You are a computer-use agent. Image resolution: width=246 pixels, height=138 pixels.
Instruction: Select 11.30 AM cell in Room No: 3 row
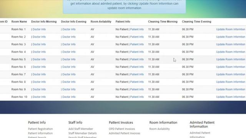pyautogui.click(x=154, y=44)
